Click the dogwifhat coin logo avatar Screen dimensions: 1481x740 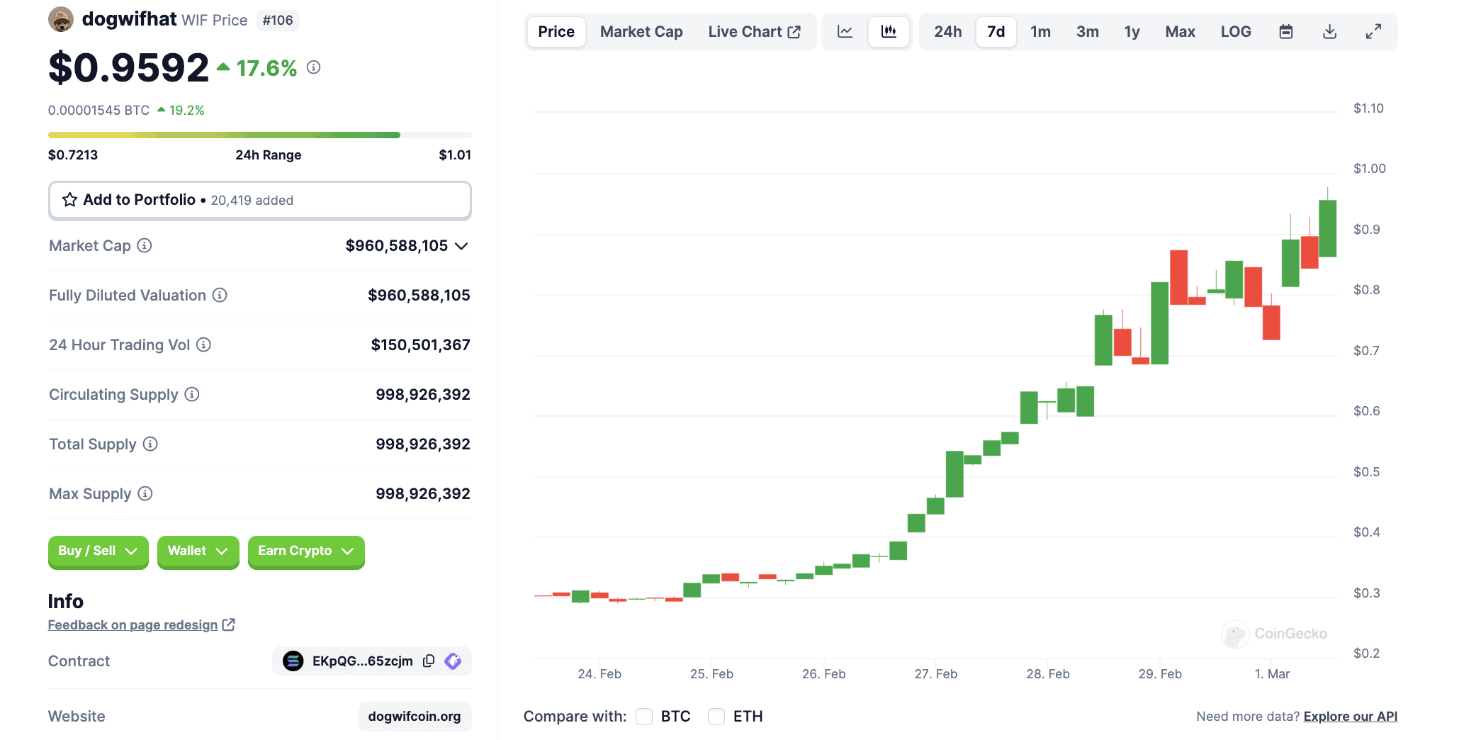(x=61, y=19)
